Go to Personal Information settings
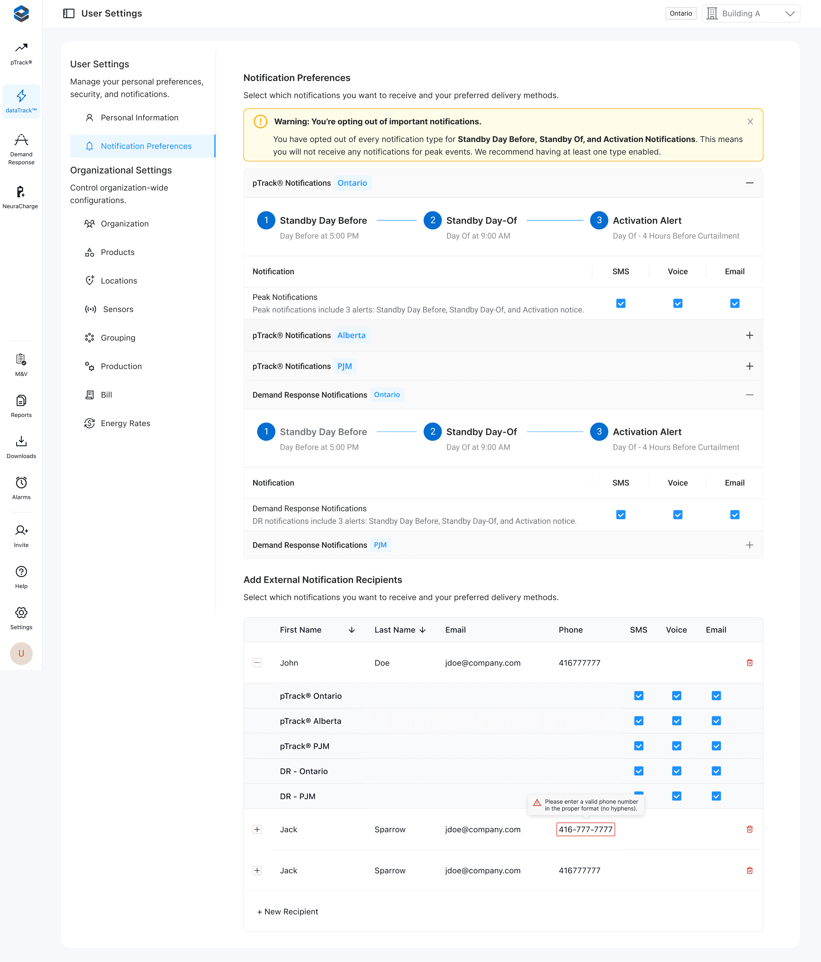This screenshot has width=821, height=962. point(139,118)
